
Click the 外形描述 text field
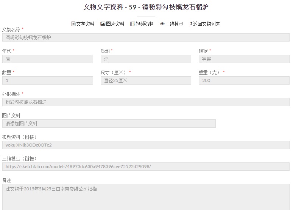click(x=146, y=102)
